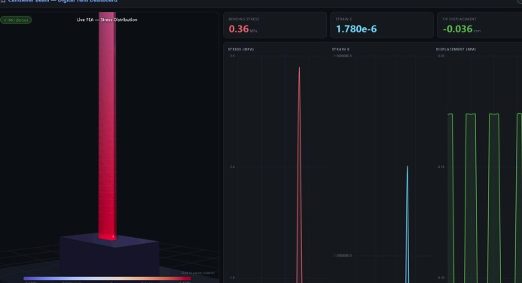522x283 pixels.
Task: Click the 'TIP DISPLACEMENT' card label
Action: coord(459,20)
